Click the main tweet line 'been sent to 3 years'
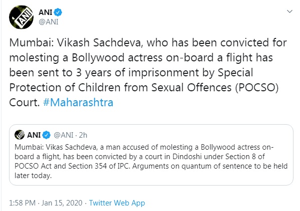The width and height of the screenshot is (300, 211). [x=131, y=73]
